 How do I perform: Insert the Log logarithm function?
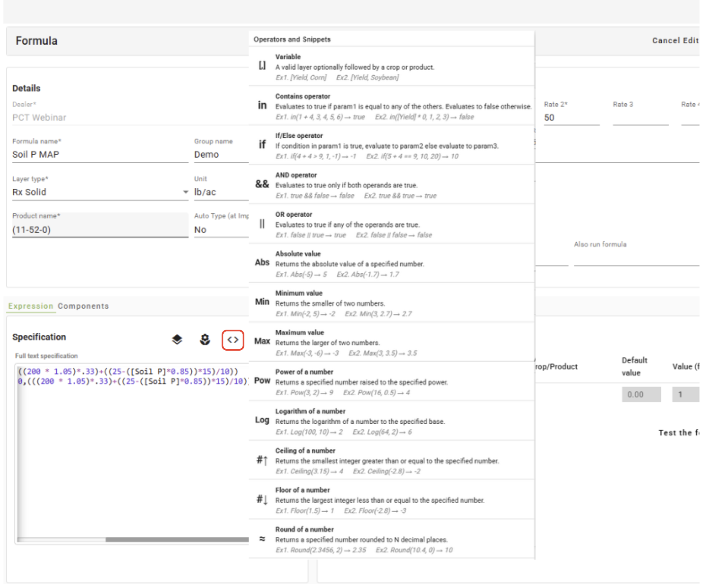(262, 420)
